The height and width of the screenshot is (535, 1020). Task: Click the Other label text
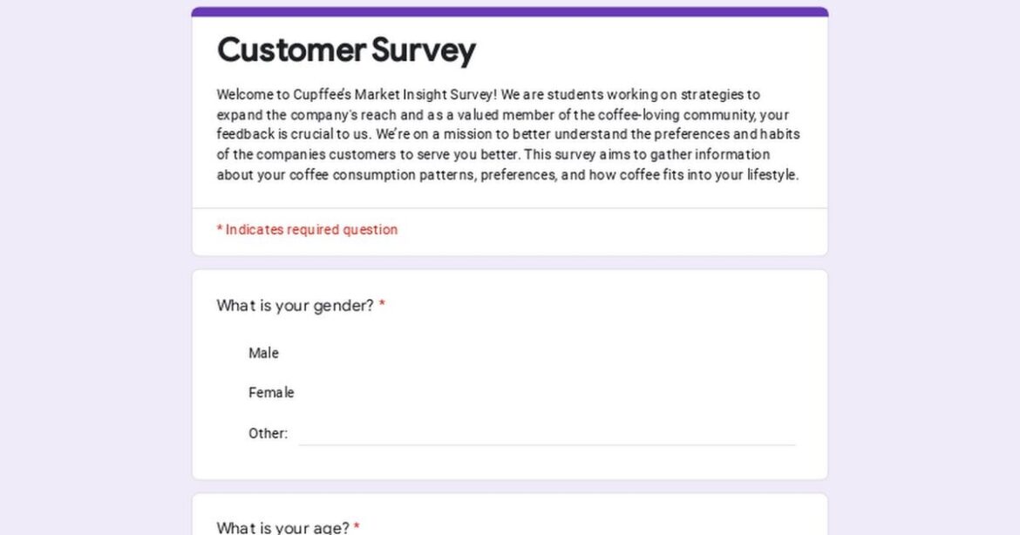267,433
